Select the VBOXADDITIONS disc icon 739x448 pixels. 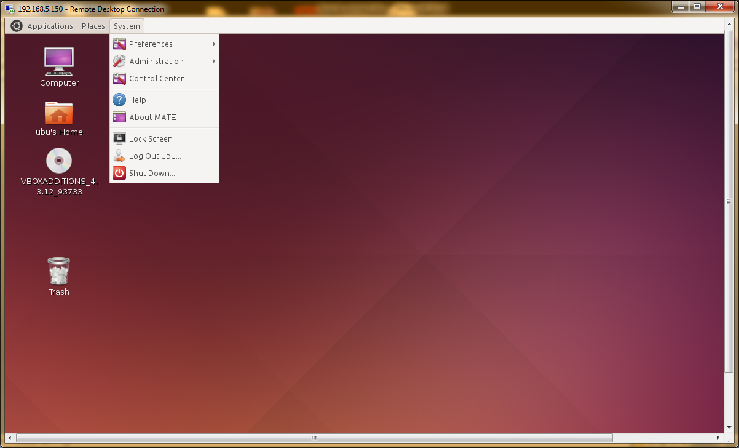click(59, 161)
